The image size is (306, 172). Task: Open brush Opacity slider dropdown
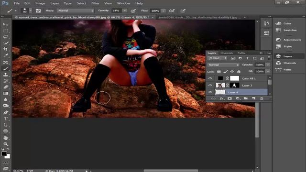pos(125,11)
